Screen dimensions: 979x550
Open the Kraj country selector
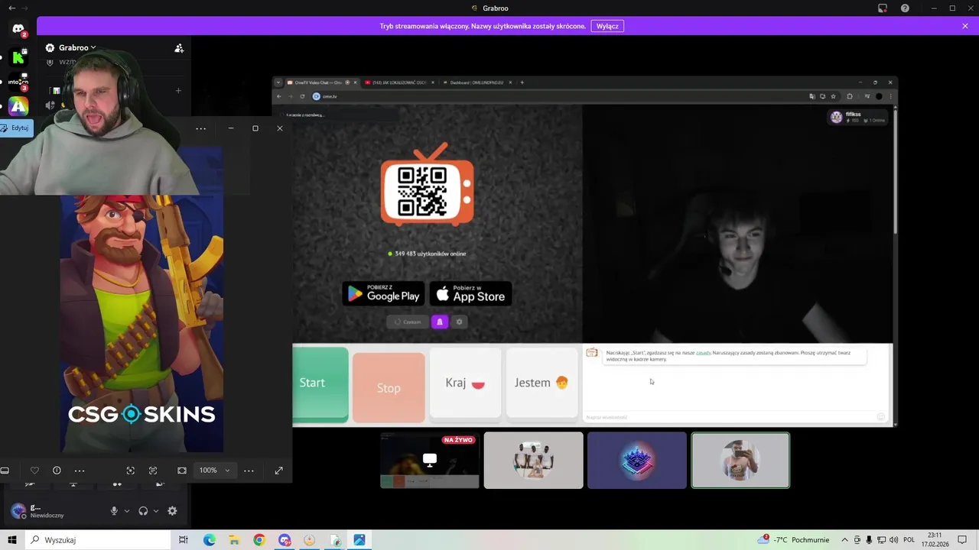pyautogui.click(x=465, y=383)
